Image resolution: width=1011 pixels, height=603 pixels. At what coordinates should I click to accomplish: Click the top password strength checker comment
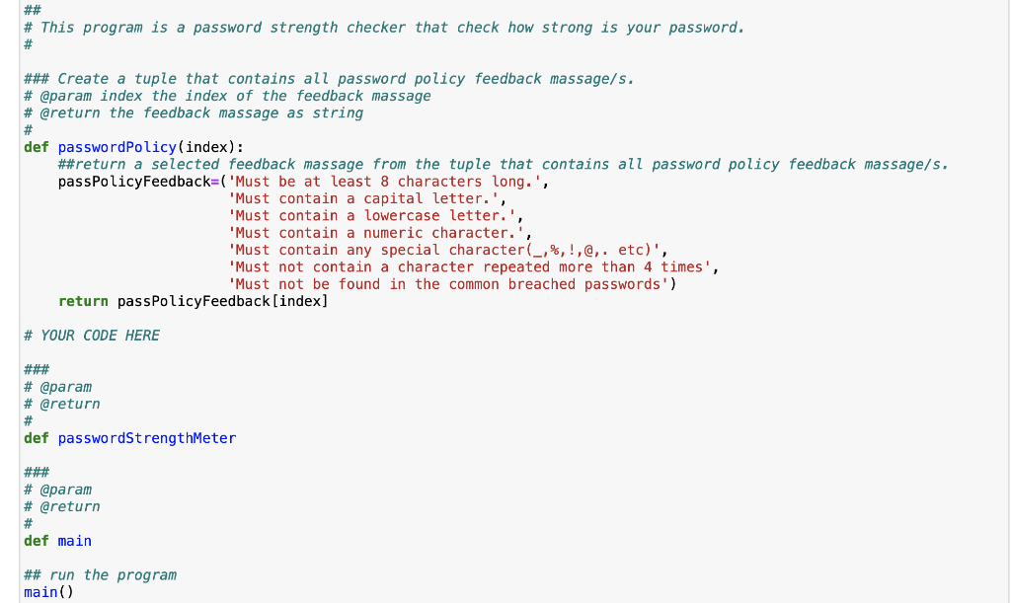384,28
